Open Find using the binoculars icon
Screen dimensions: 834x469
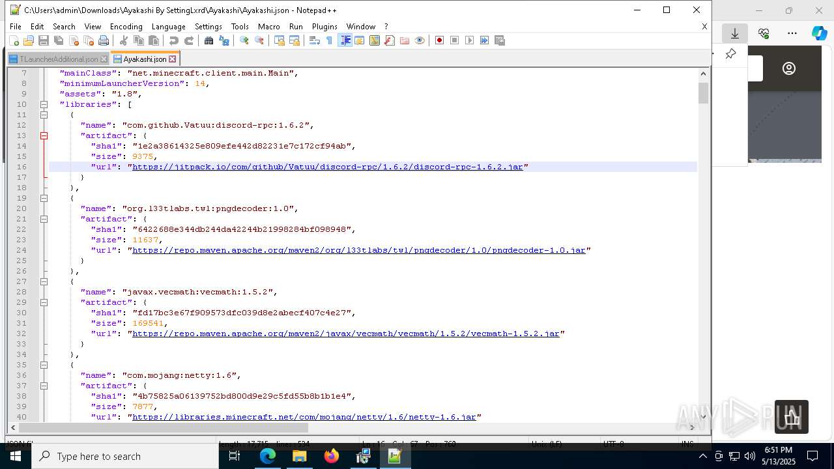(209, 40)
